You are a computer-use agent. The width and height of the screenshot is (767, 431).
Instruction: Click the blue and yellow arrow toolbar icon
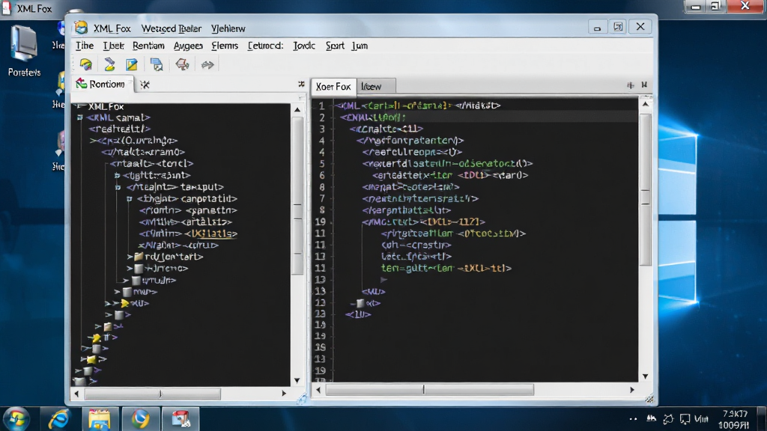coord(109,64)
